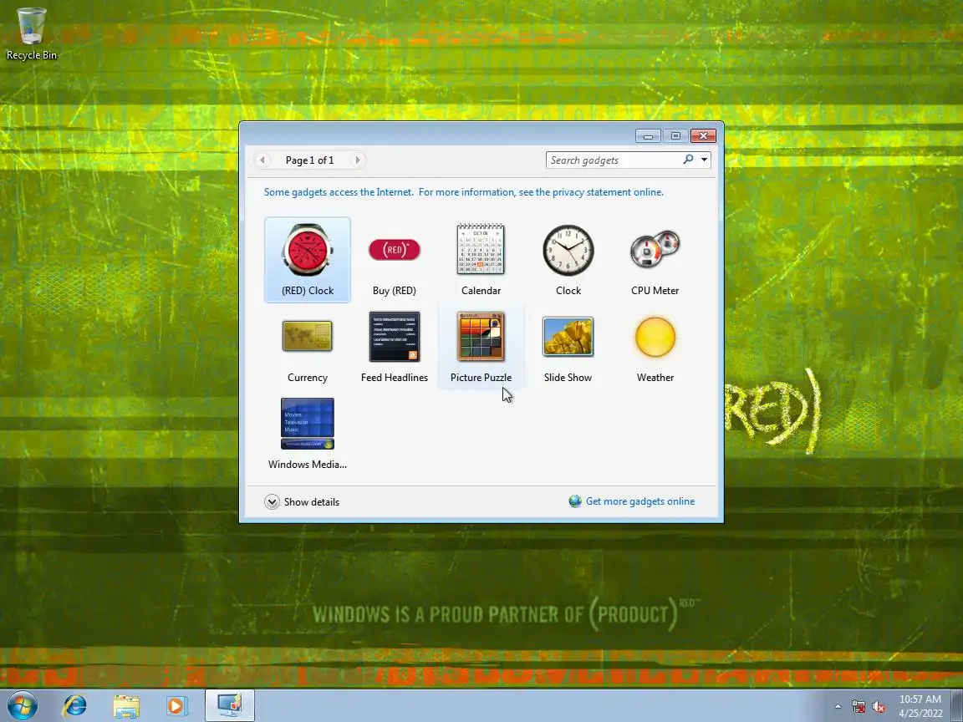Screen dimensions: 963x722
Task: Click the Show desktop button
Action: coord(957,706)
